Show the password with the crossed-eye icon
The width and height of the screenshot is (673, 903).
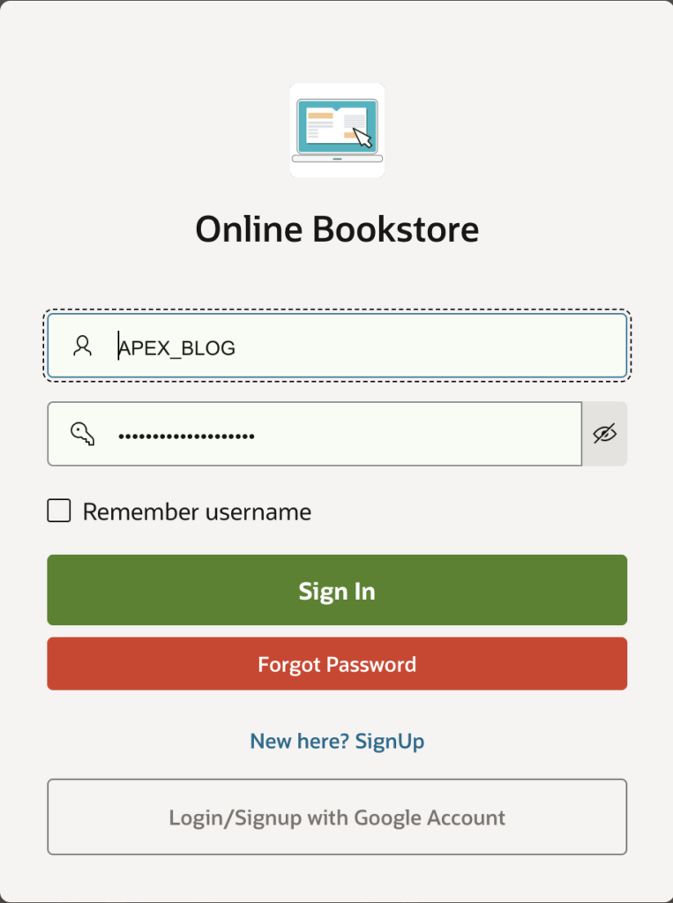click(x=604, y=434)
